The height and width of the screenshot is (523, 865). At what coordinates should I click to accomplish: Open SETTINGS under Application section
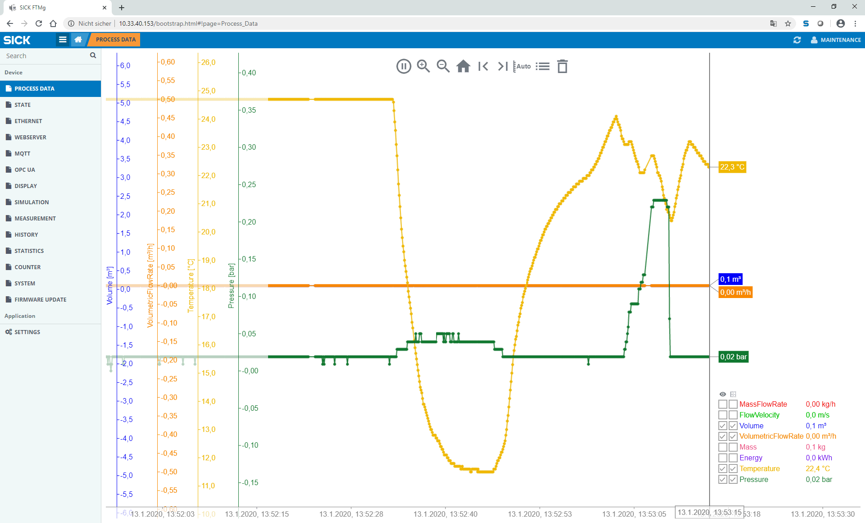coord(28,332)
